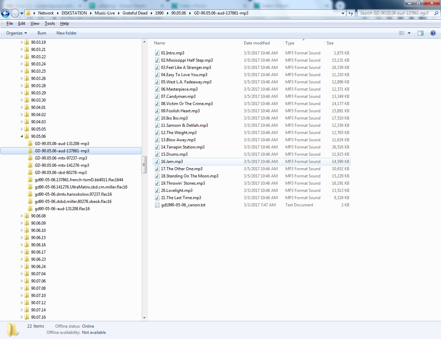Click the gd1990-05-06_carson.txt document icon
This screenshot has width=441, height=339.
click(157, 205)
